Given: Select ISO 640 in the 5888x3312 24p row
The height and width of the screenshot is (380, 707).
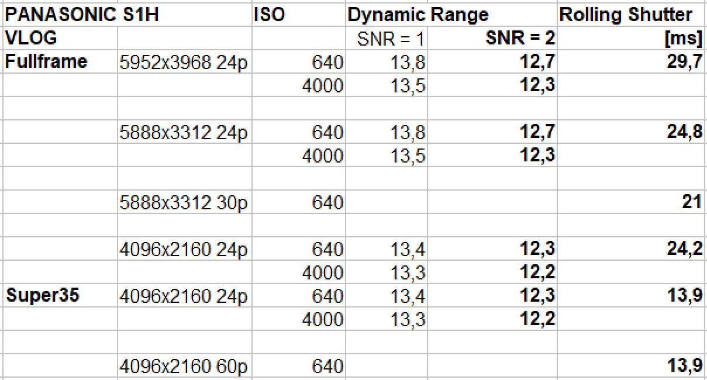Looking at the screenshot, I should point(327,133).
